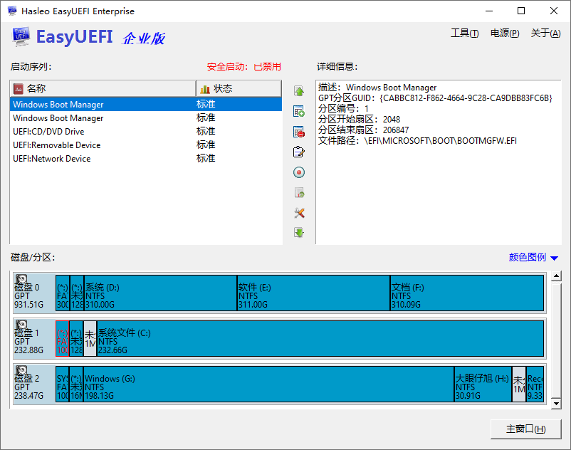Click the 磁盘 1 disk icon
The height and width of the screenshot is (450, 571).
21,325
